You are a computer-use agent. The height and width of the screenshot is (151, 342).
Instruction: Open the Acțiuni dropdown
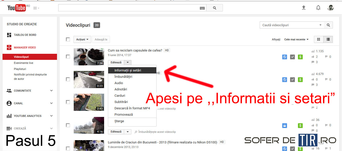(x=82, y=39)
